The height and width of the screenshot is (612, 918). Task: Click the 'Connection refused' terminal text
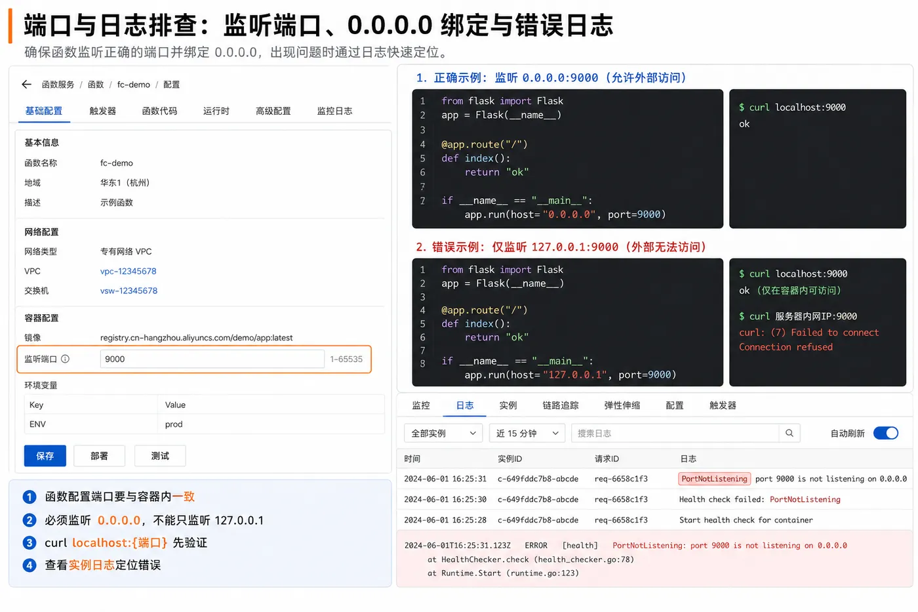click(786, 347)
